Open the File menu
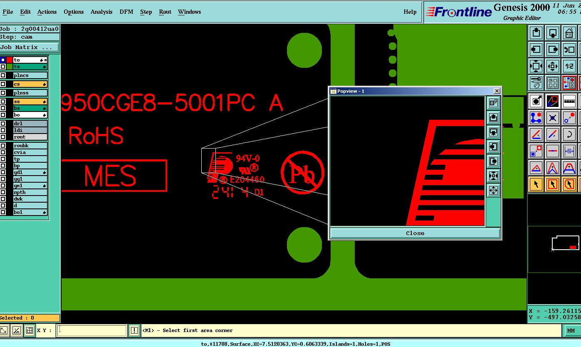This screenshot has width=581, height=347. (x=8, y=12)
